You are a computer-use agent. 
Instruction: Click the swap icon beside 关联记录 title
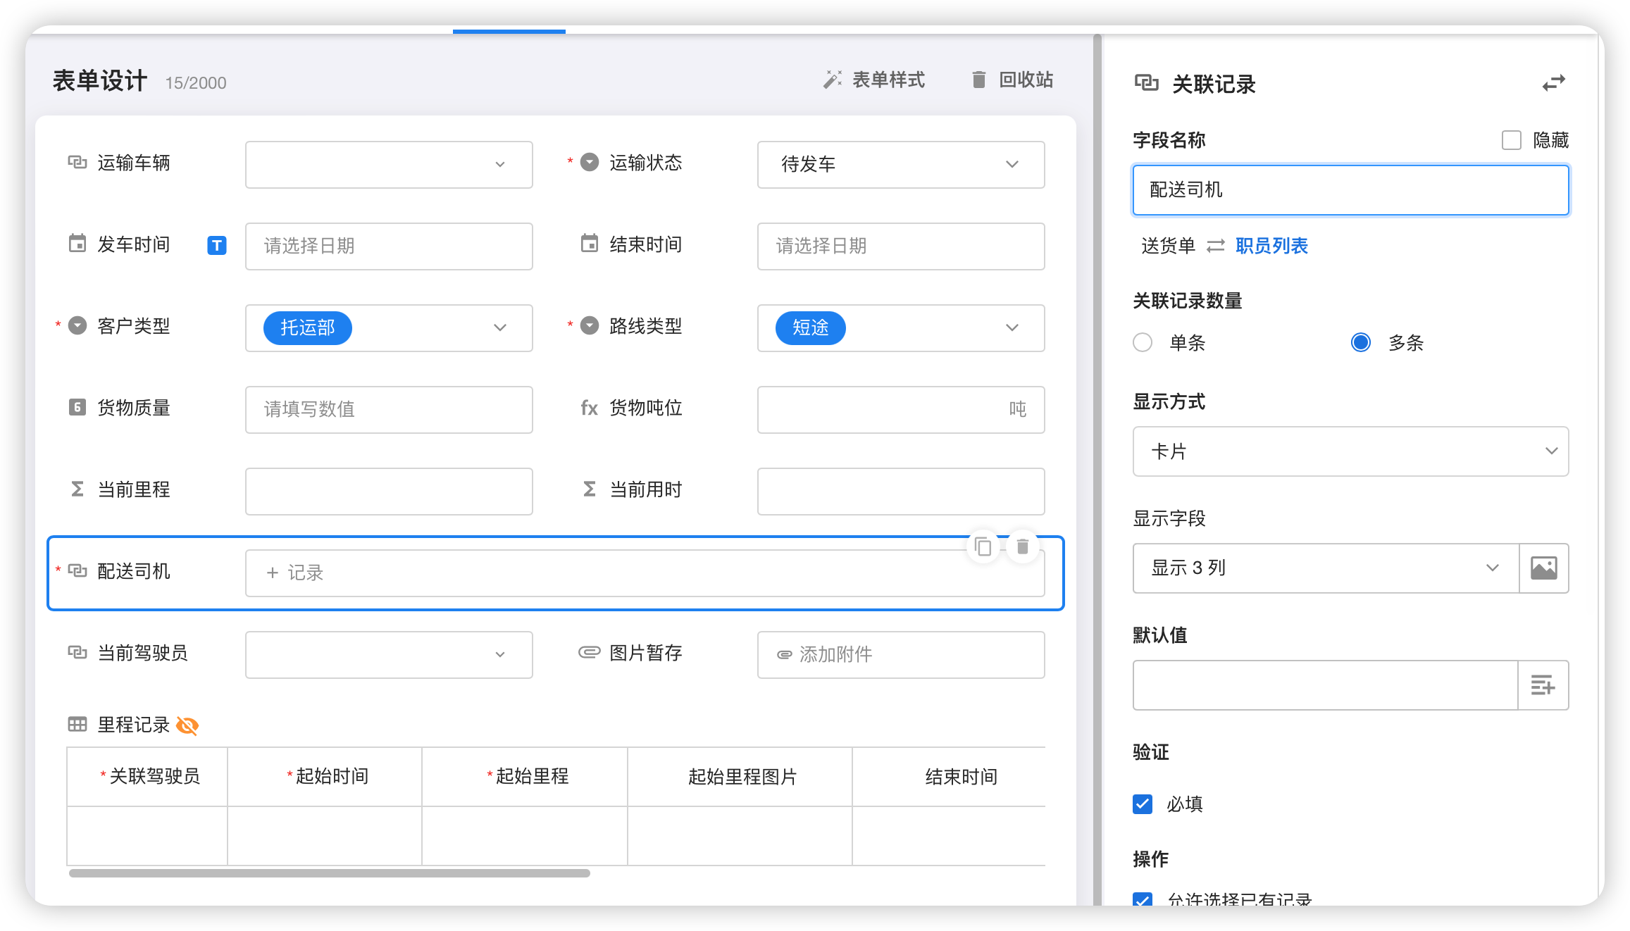[x=1553, y=84]
